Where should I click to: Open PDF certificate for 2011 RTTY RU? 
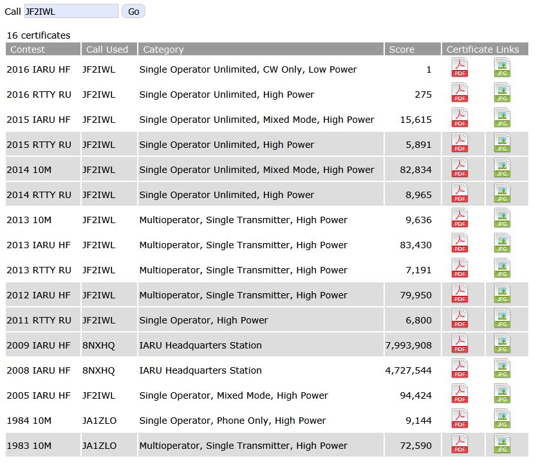(x=459, y=318)
